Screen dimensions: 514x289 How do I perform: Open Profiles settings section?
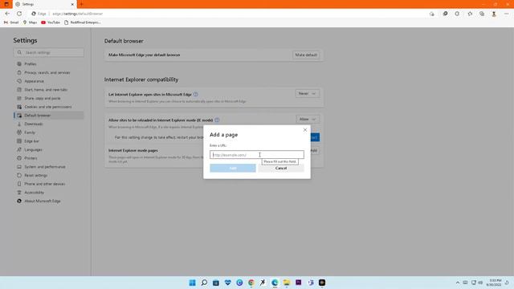(31, 64)
